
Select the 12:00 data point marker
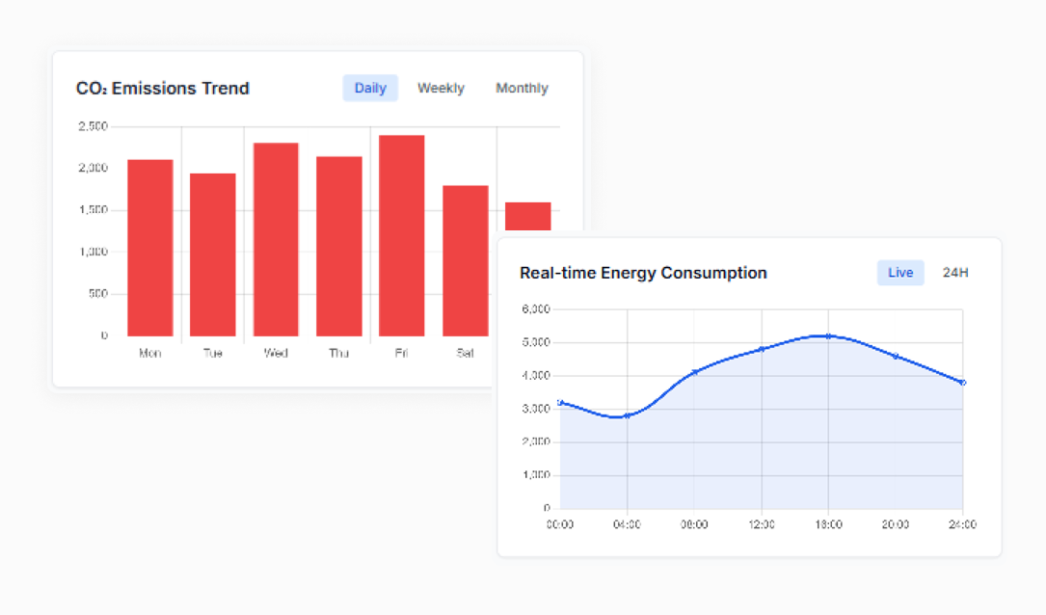pos(762,349)
